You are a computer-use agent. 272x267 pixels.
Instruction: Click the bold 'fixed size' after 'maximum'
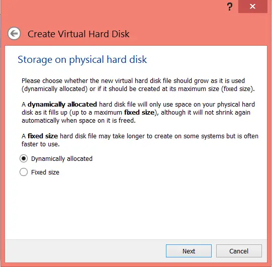click(x=139, y=113)
